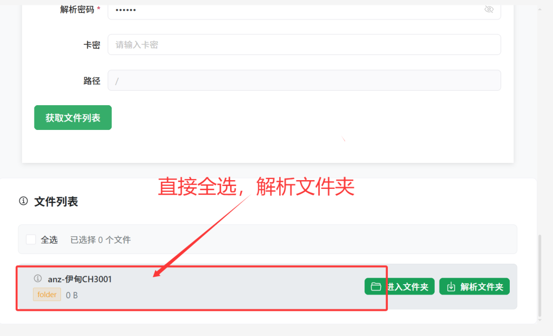Click the 解析密码 password field
553x336 pixels.
pos(304,10)
